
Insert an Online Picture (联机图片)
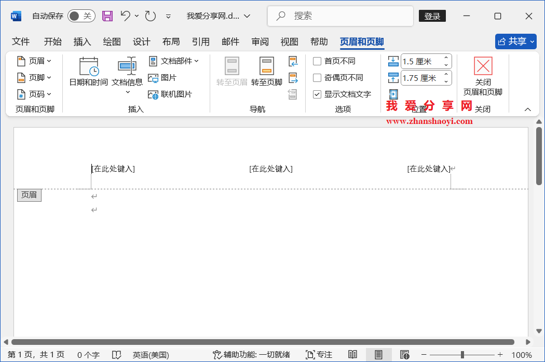pos(170,94)
